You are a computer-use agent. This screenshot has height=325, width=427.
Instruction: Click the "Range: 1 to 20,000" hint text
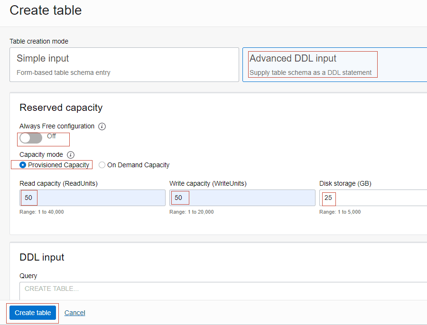click(192, 212)
